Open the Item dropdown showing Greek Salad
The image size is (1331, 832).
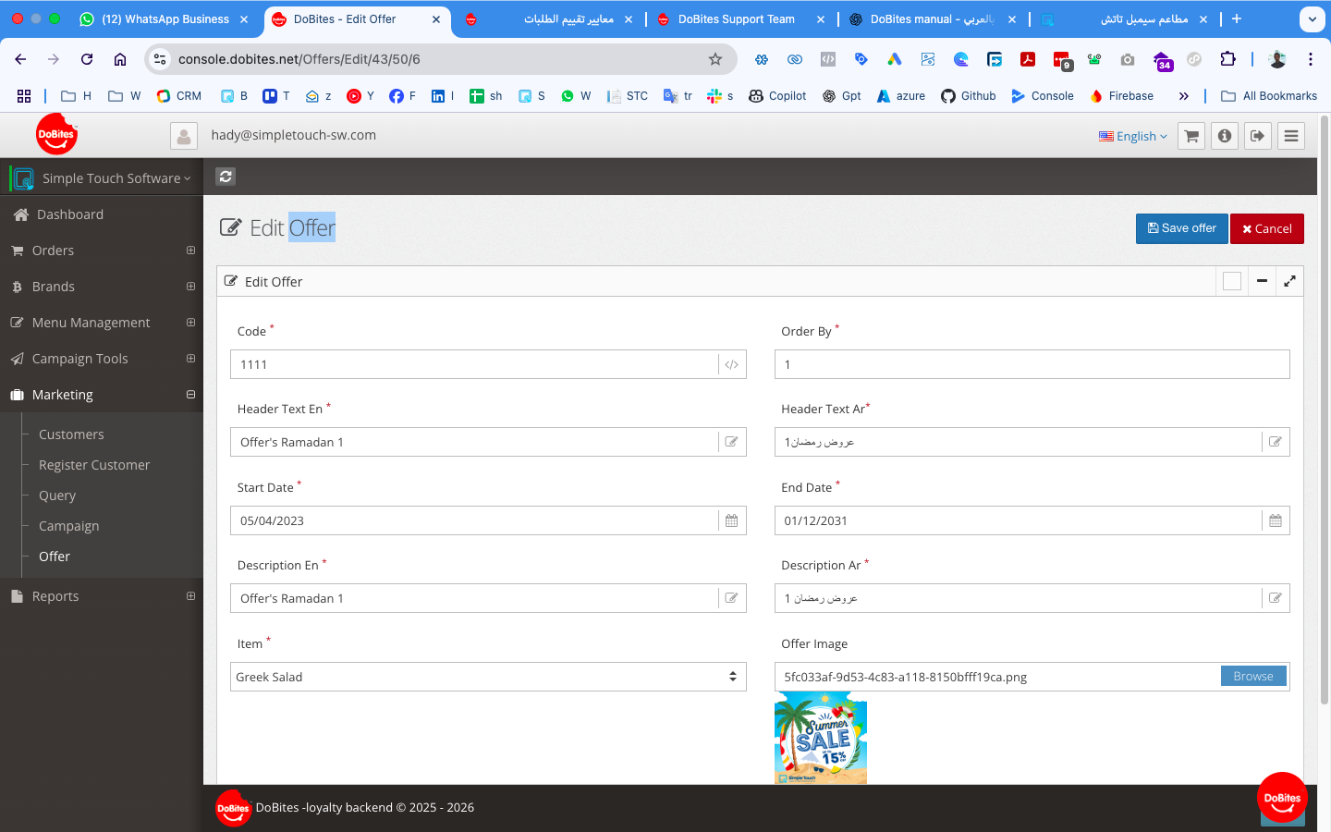[487, 677]
